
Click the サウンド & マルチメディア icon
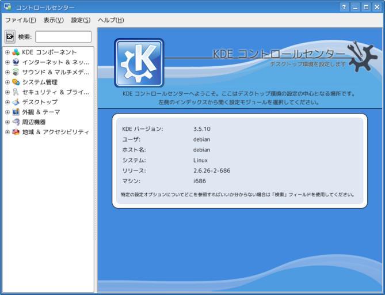16,72
